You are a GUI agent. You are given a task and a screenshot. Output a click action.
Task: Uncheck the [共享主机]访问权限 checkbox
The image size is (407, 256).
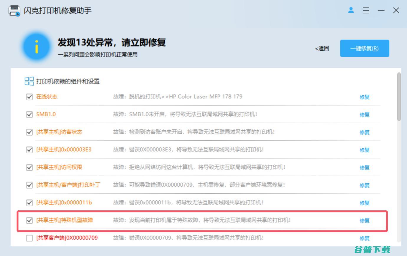(x=29, y=167)
